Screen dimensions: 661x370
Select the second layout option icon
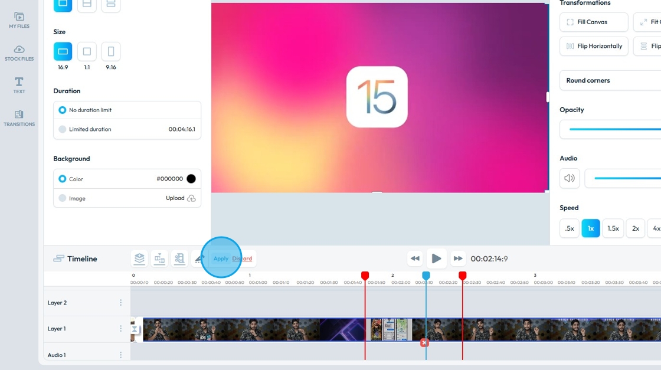click(87, 4)
